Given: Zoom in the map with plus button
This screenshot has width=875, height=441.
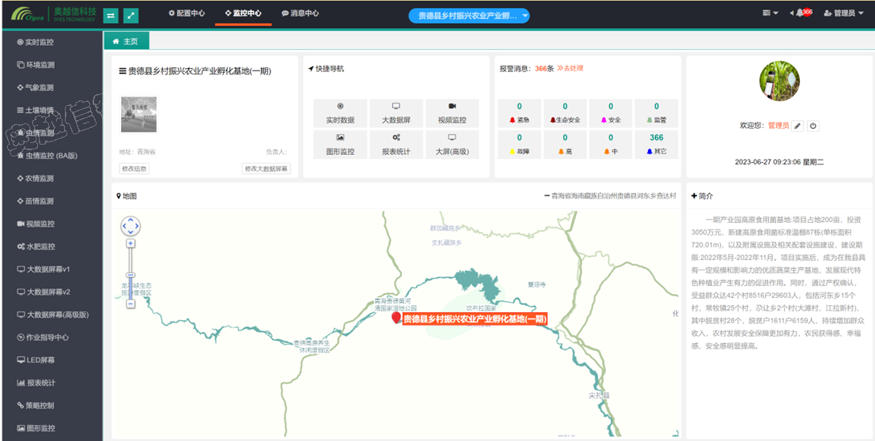Looking at the screenshot, I should 131,243.
